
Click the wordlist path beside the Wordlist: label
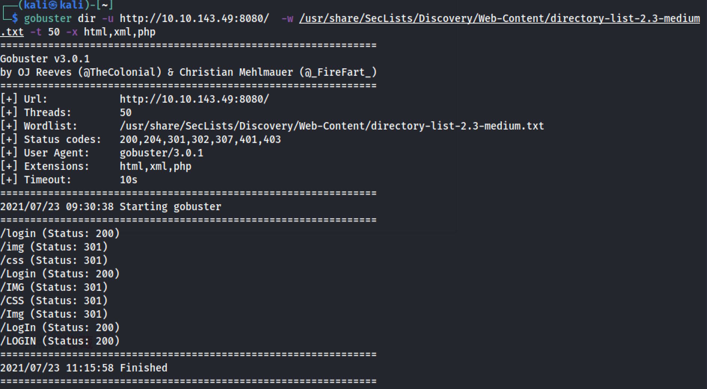pos(332,126)
